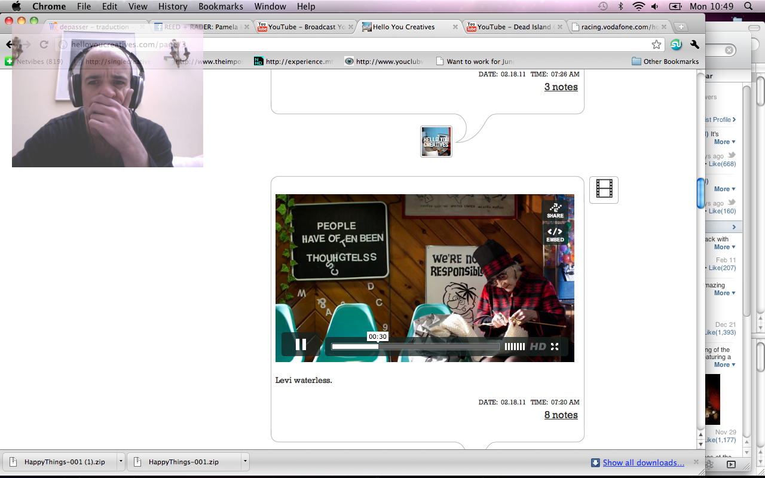Screen dimensions: 765x478
Task: Open the Embed code option
Action: [x=555, y=234]
